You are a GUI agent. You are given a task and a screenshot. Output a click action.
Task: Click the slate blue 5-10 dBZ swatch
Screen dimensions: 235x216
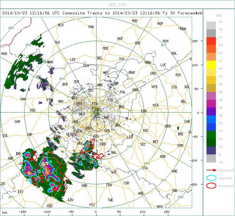tap(211, 150)
